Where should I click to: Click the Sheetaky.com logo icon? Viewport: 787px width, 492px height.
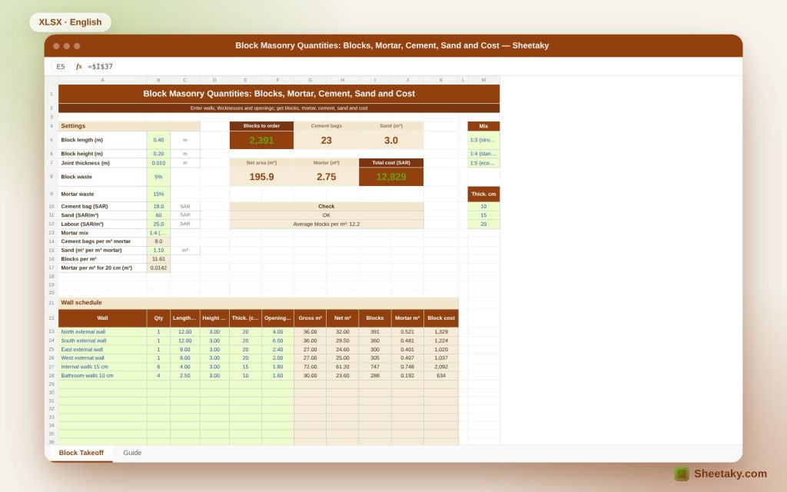(682, 474)
